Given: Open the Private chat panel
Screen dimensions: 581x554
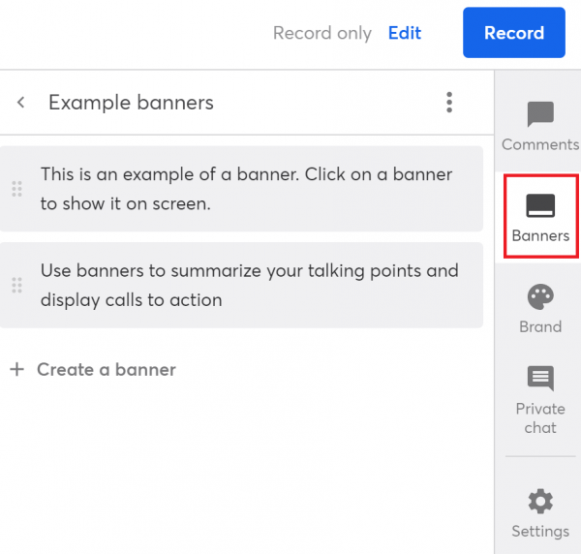Looking at the screenshot, I should point(540,400).
